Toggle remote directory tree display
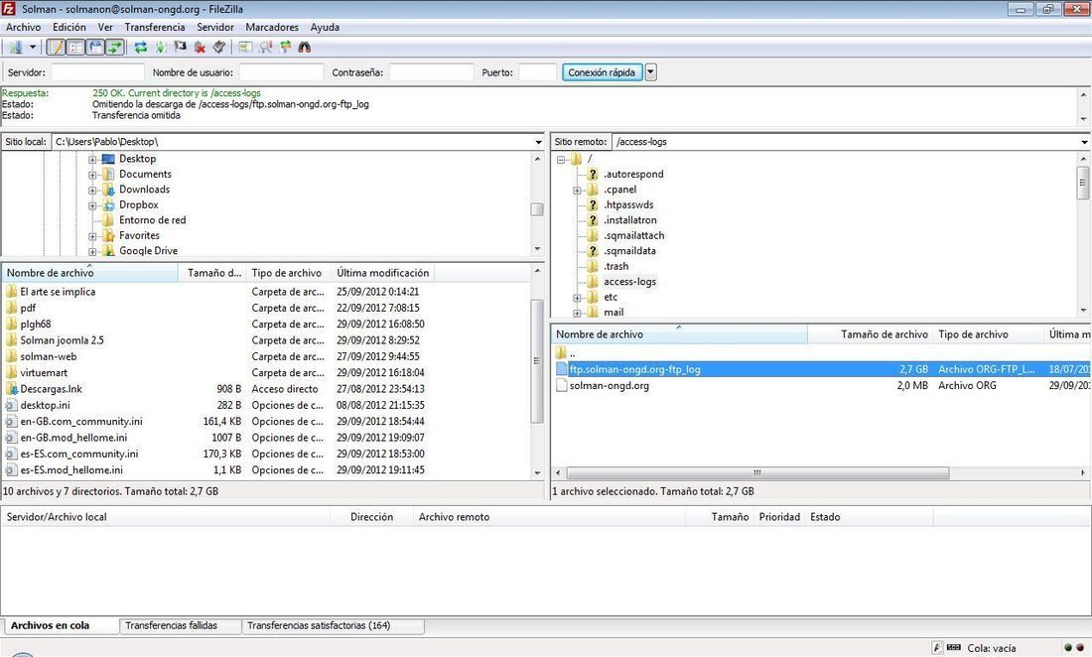Screen dimensions: 1092x657 pos(94,48)
